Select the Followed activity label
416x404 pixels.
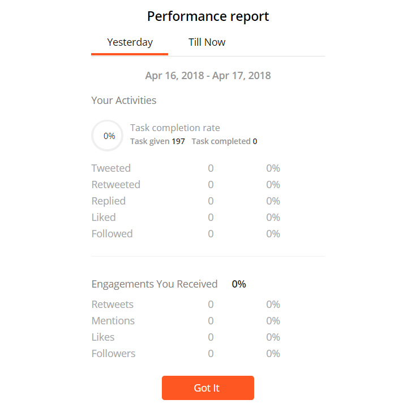pos(112,234)
